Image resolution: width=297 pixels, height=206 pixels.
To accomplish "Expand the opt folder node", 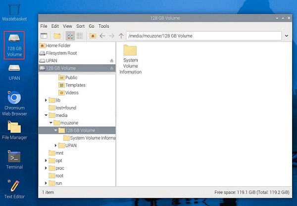I will coord(46,160).
